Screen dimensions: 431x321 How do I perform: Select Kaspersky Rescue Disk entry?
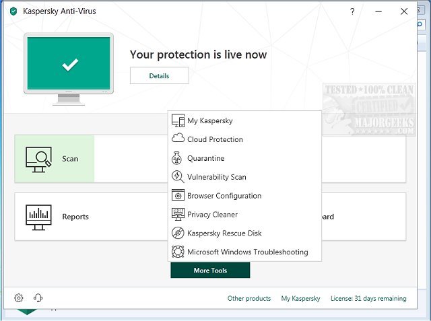tap(224, 233)
